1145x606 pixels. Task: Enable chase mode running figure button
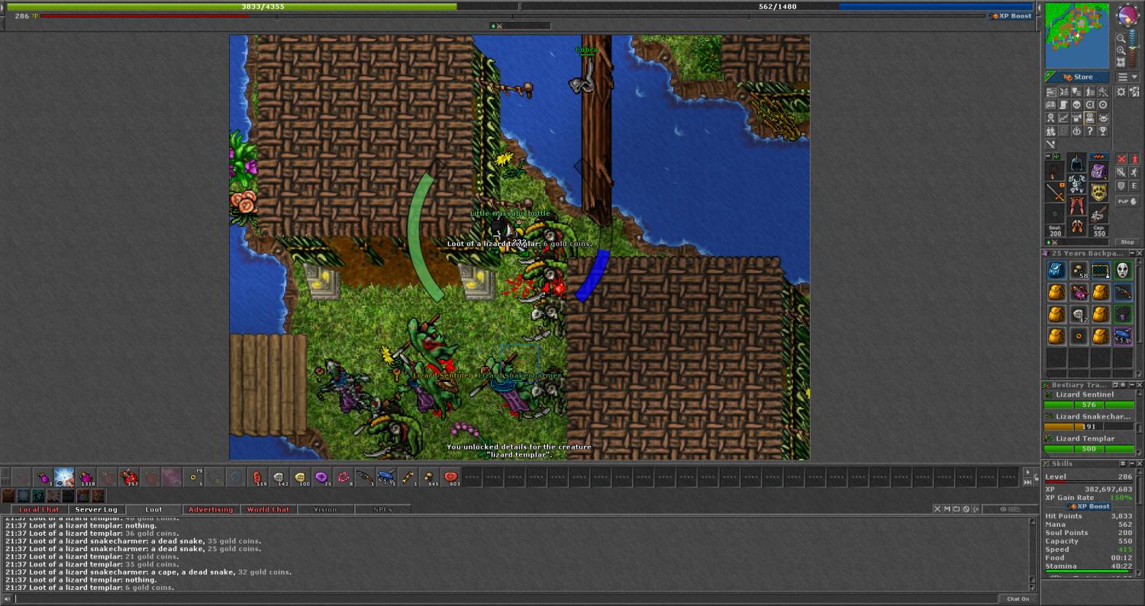point(1134,172)
